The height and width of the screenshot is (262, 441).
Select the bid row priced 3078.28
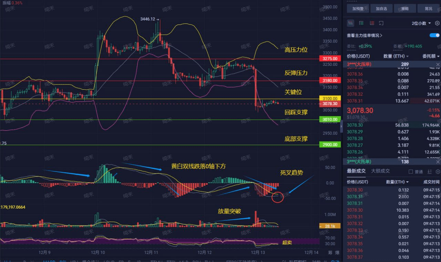(x=392, y=139)
